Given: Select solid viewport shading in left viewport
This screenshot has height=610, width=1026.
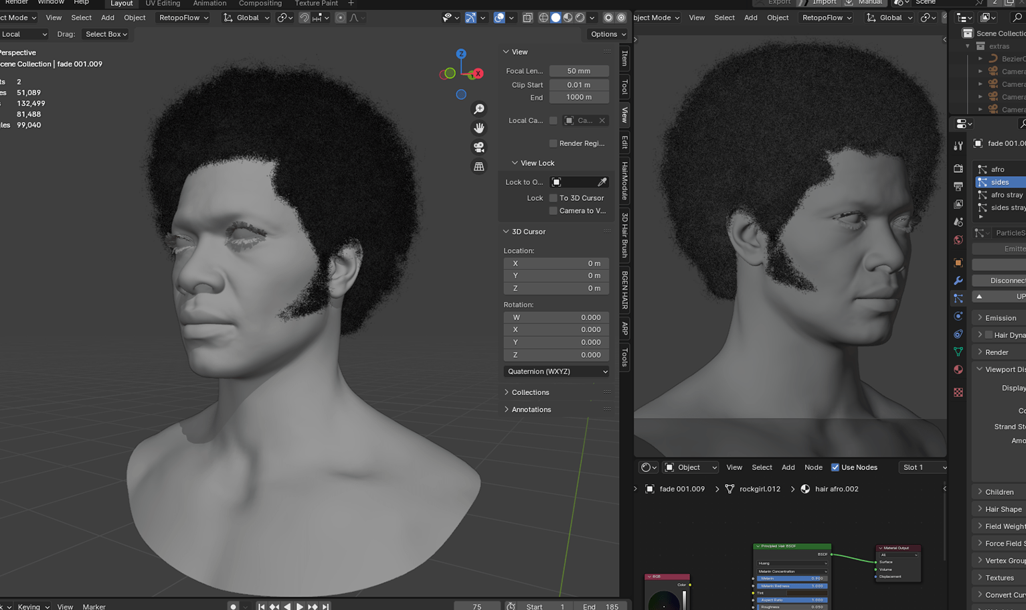Looking at the screenshot, I should click(555, 18).
